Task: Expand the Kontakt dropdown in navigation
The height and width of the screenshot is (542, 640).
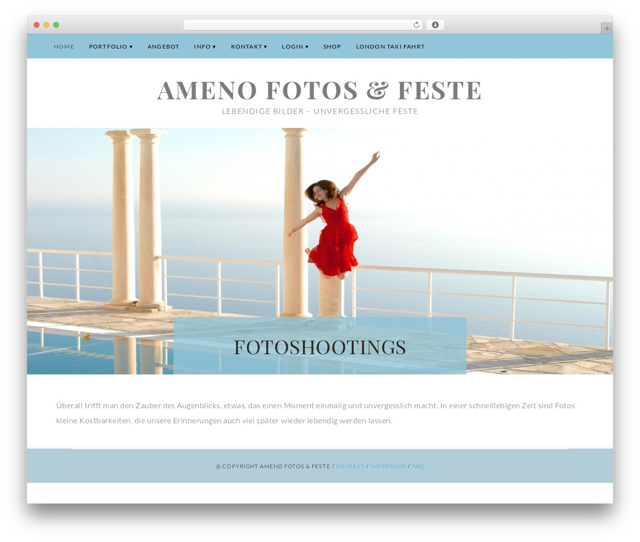Action: click(249, 46)
